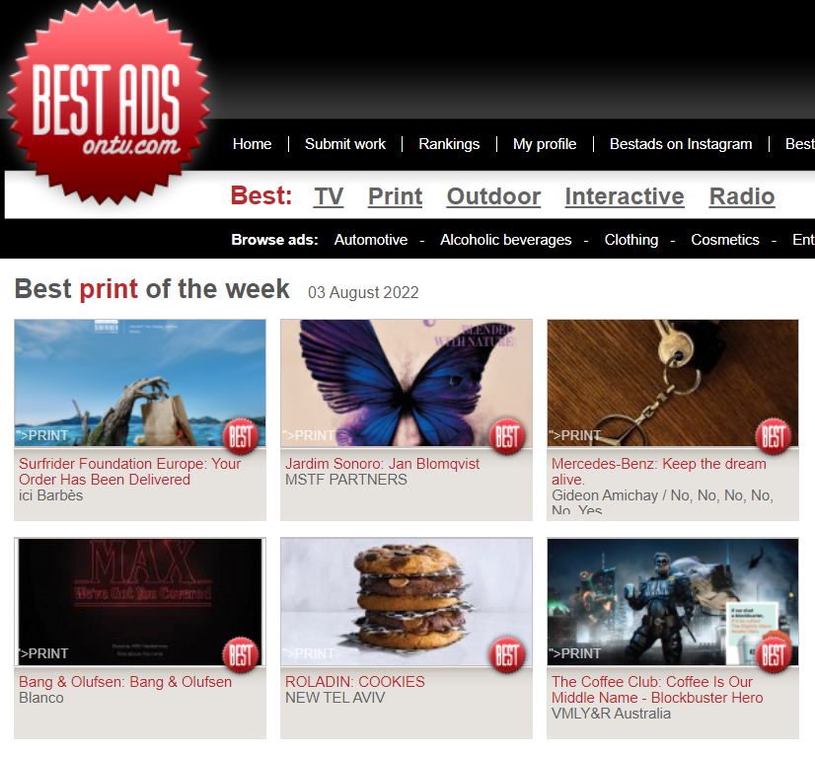Click the red Best: label
The width and height of the screenshot is (815, 757).
260,196
